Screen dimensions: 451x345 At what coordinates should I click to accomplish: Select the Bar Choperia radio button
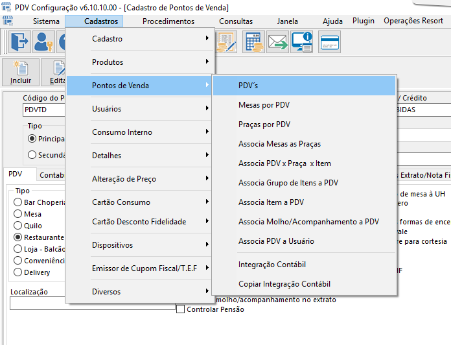click(18, 202)
